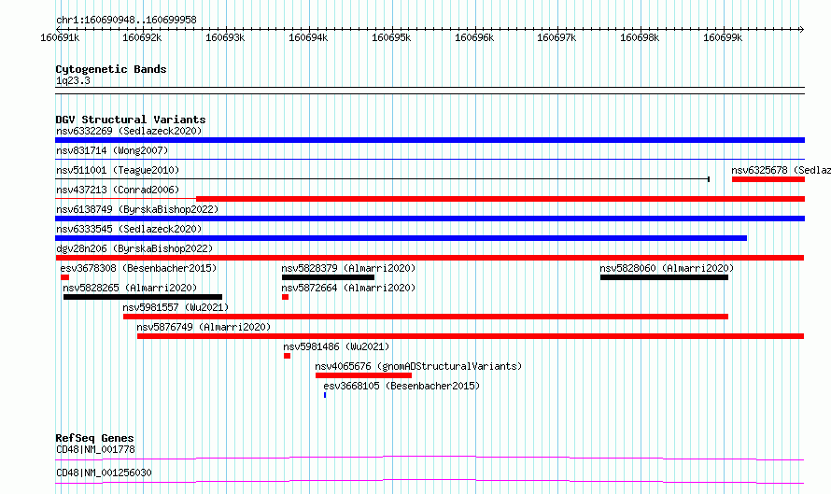Click the tiny blue esv3668105 marker
831x494 pixels.
[x=325, y=395]
